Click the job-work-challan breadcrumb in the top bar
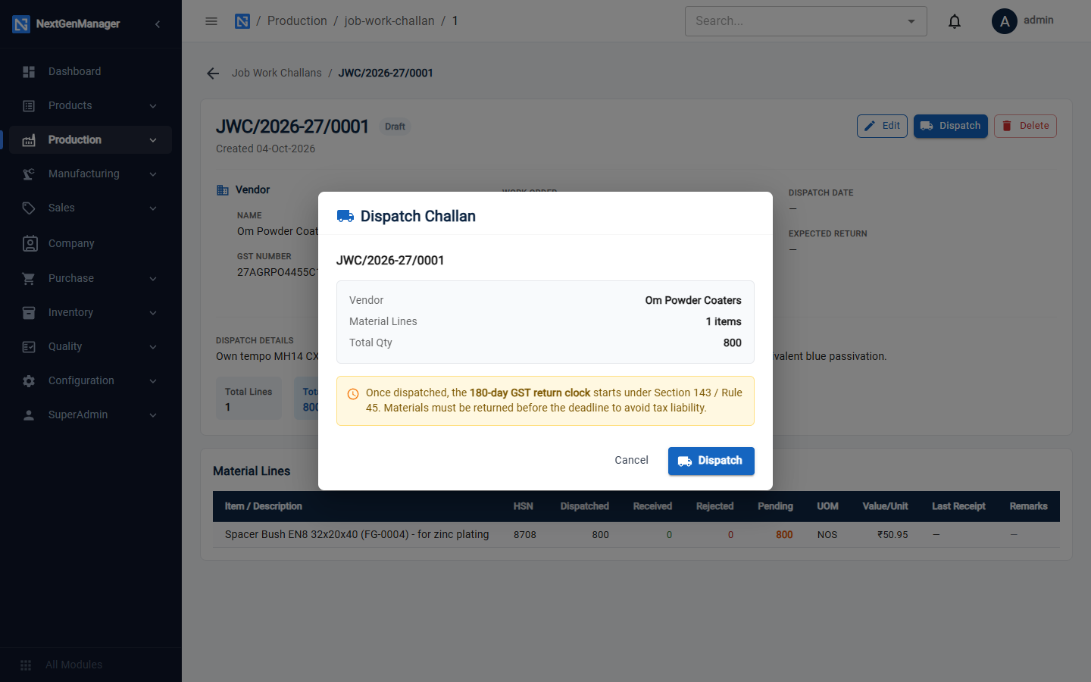This screenshot has width=1091, height=682. point(389,21)
